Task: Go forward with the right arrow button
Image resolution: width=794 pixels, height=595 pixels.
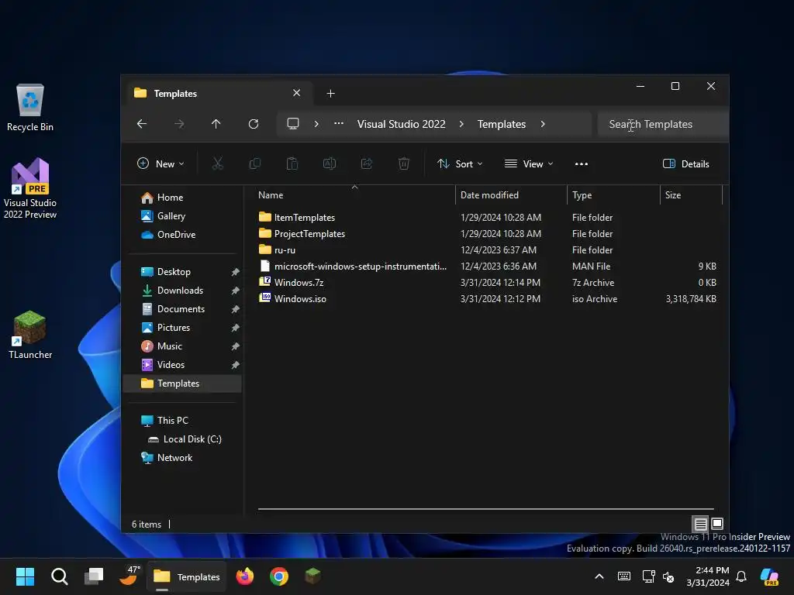Action: [179, 124]
